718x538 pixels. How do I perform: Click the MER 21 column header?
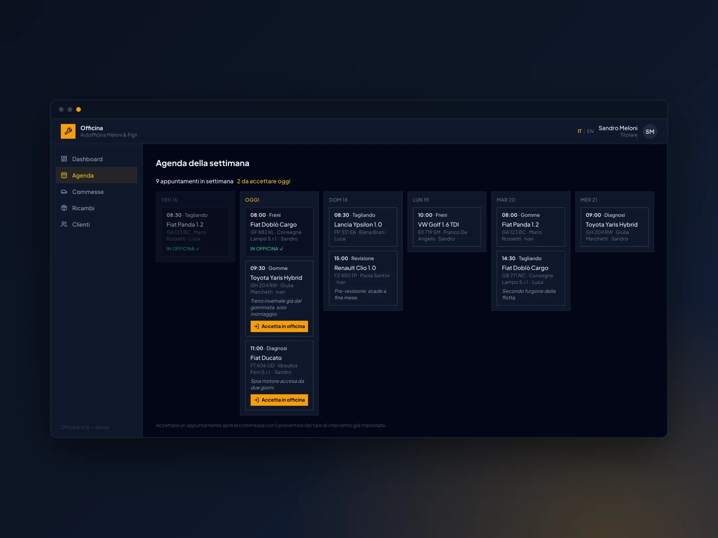(589, 200)
